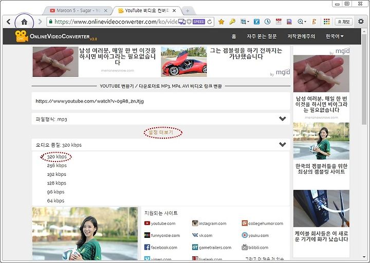Click sidebar cable box ad image
The height and width of the screenshot is (263, 370).
coord(321,208)
